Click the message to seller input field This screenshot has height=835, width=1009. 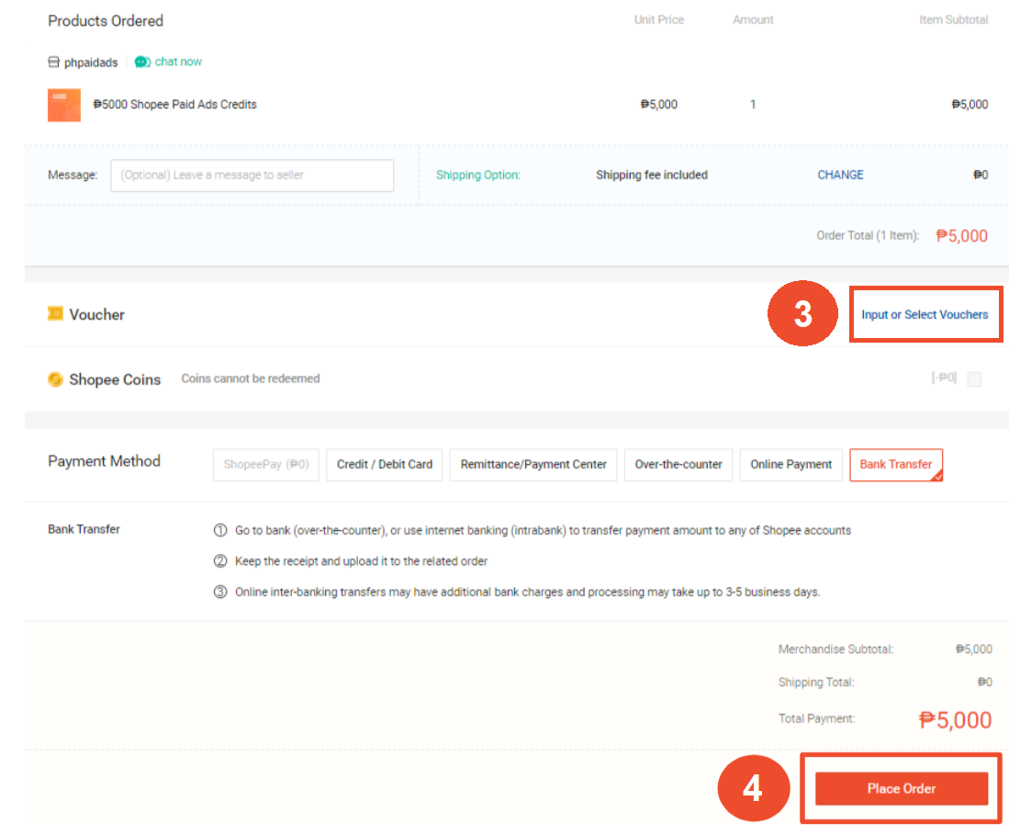[252, 175]
